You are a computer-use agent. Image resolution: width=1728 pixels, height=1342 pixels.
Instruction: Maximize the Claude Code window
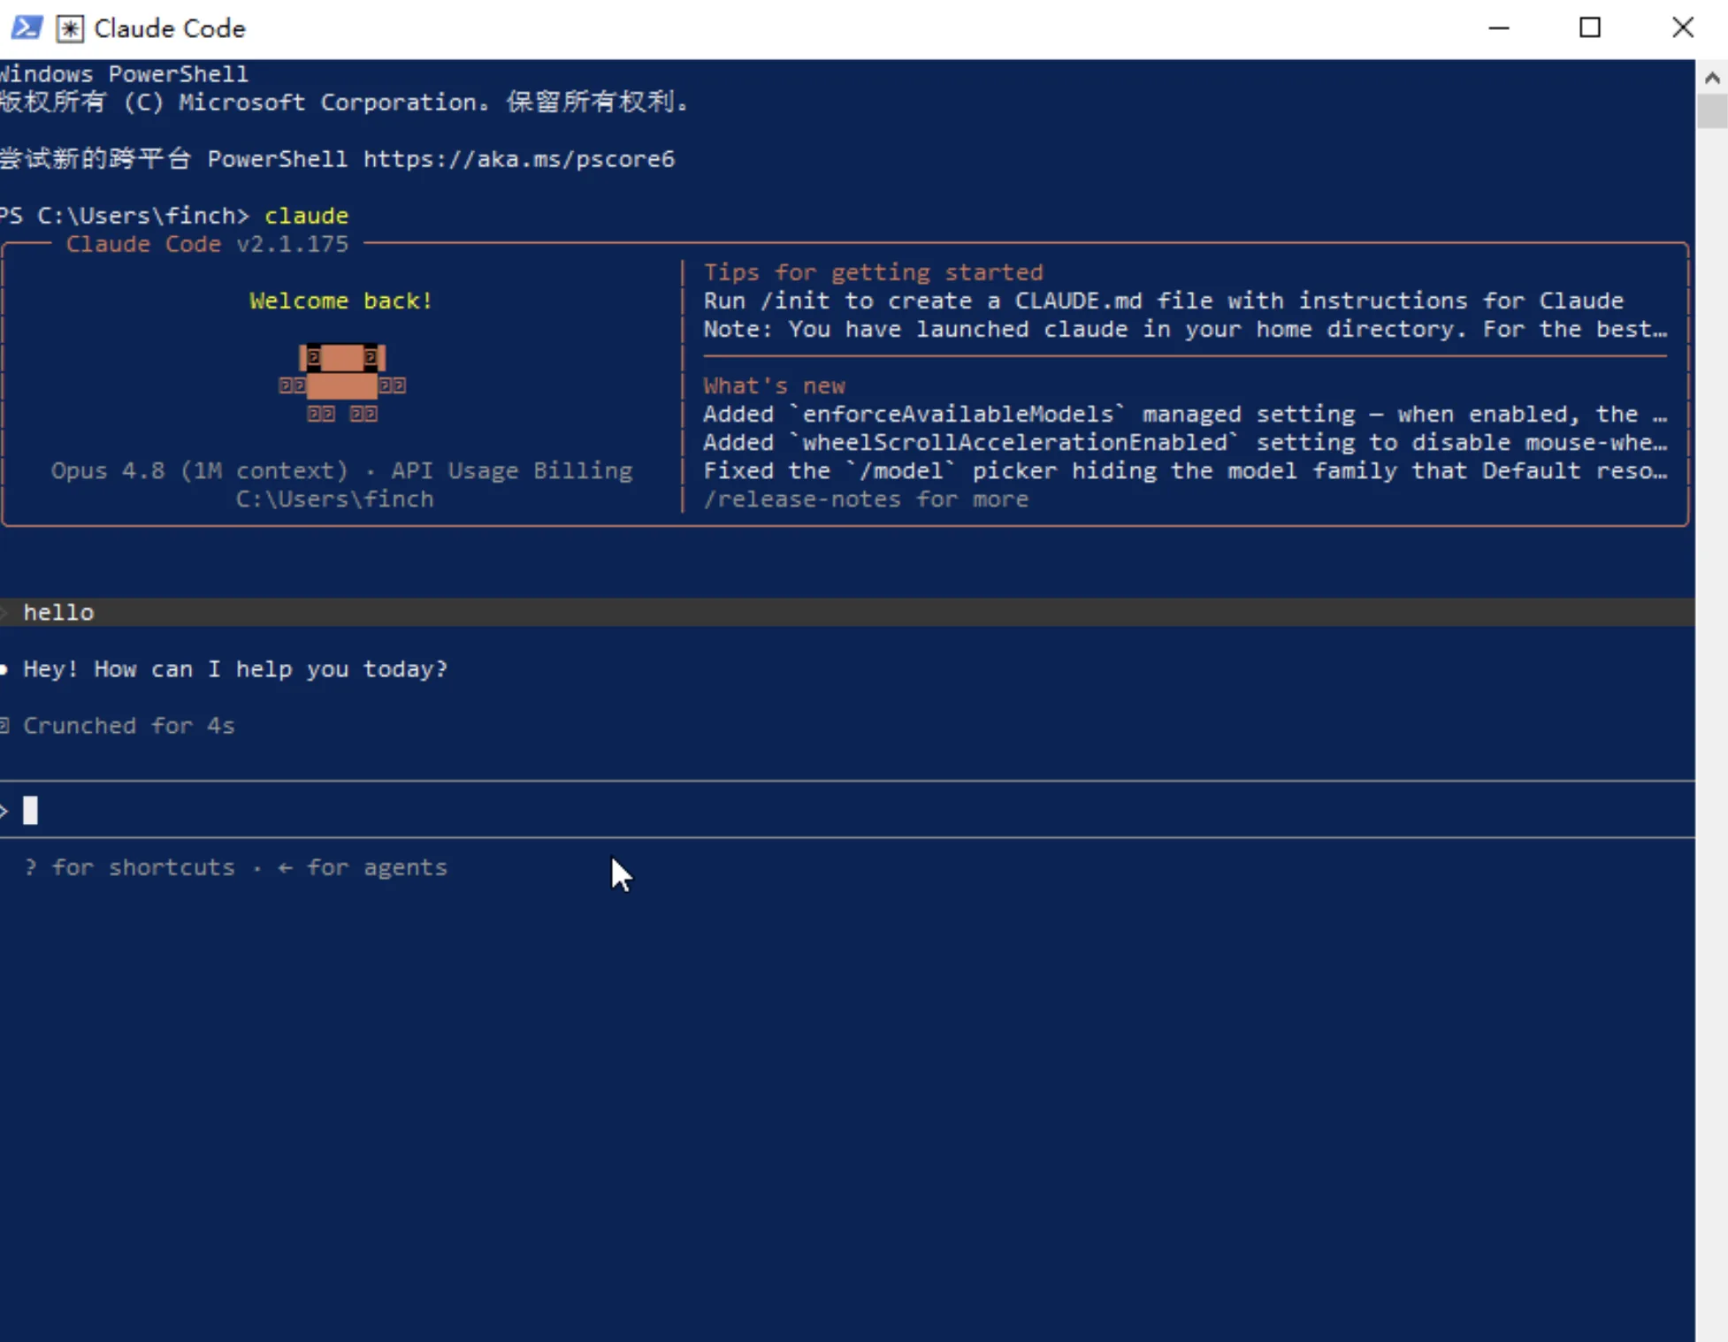pos(1590,28)
